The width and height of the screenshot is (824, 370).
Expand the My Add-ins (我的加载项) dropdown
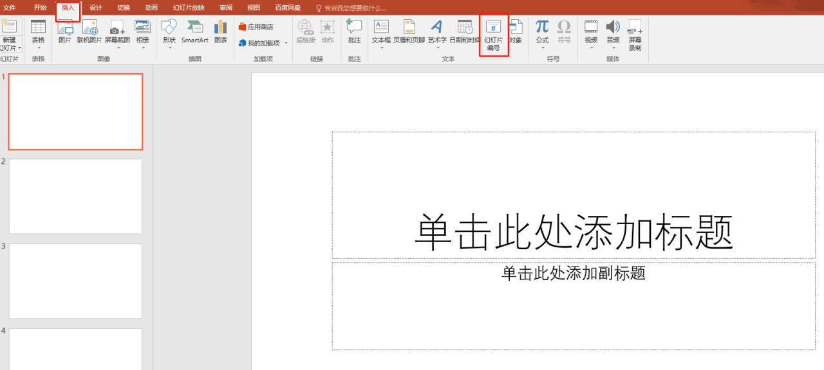coord(286,43)
